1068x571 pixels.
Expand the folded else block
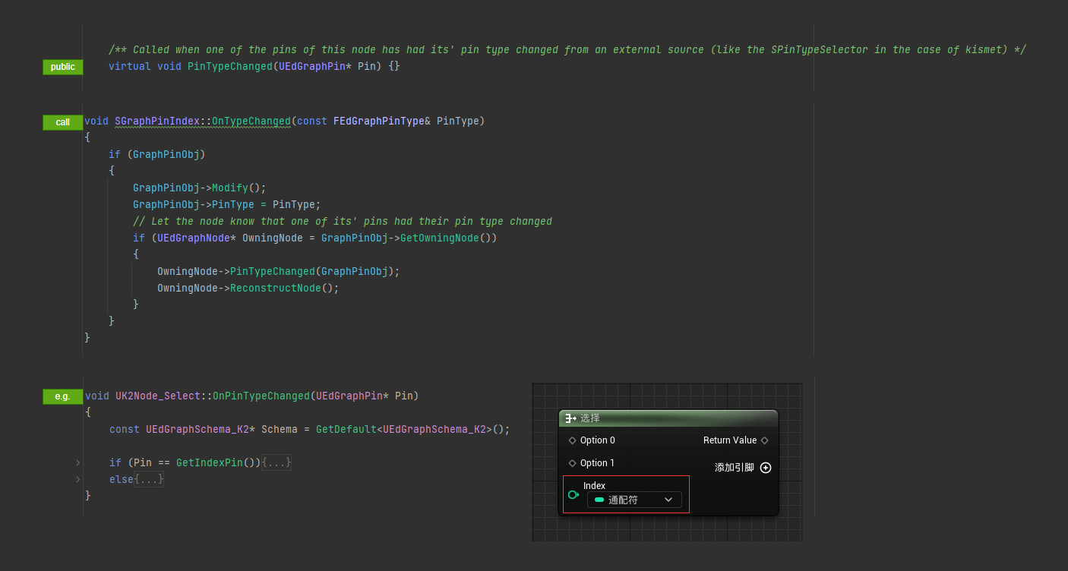click(x=77, y=479)
